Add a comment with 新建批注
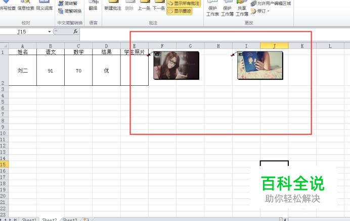 113,6
